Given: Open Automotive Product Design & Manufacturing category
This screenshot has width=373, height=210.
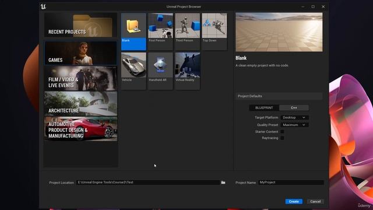Looking at the screenshot, I should (80, 129).
